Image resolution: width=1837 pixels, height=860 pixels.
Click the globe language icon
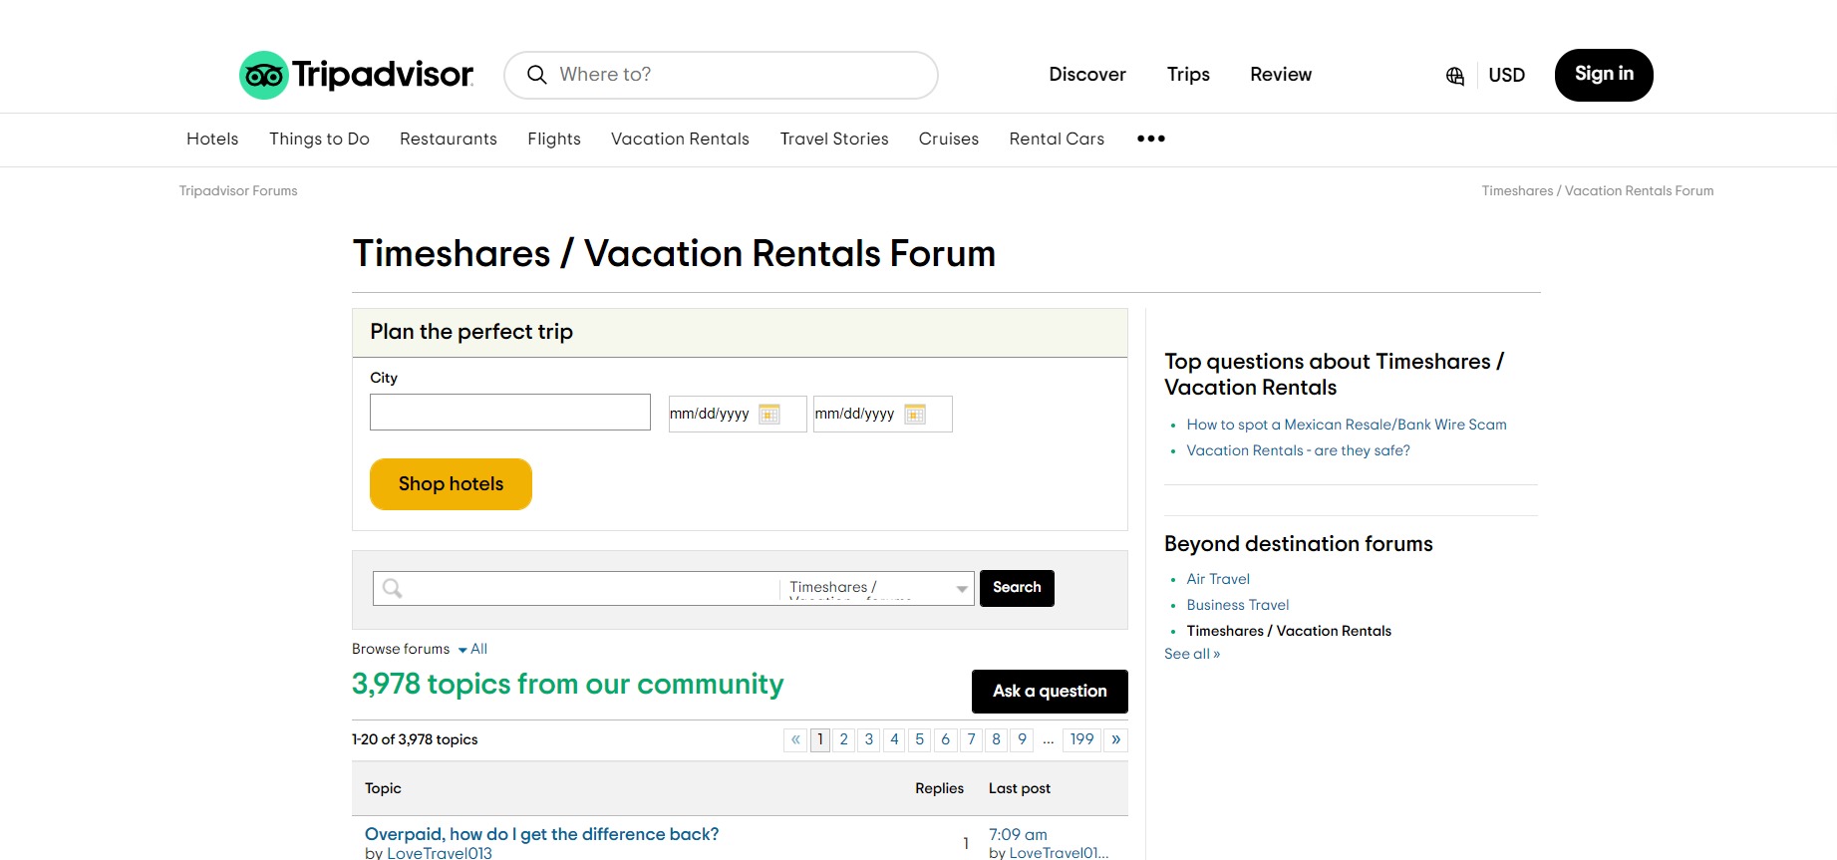[x=1455, y=76]
